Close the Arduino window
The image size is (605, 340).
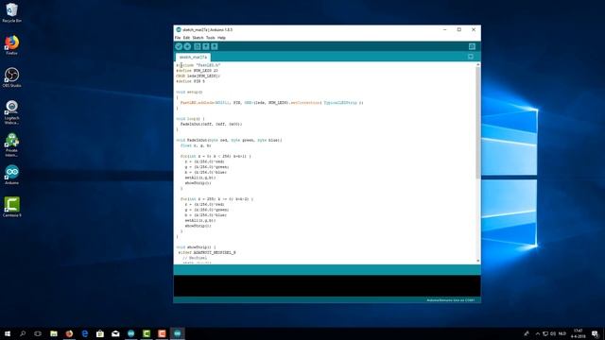(474, 29)
